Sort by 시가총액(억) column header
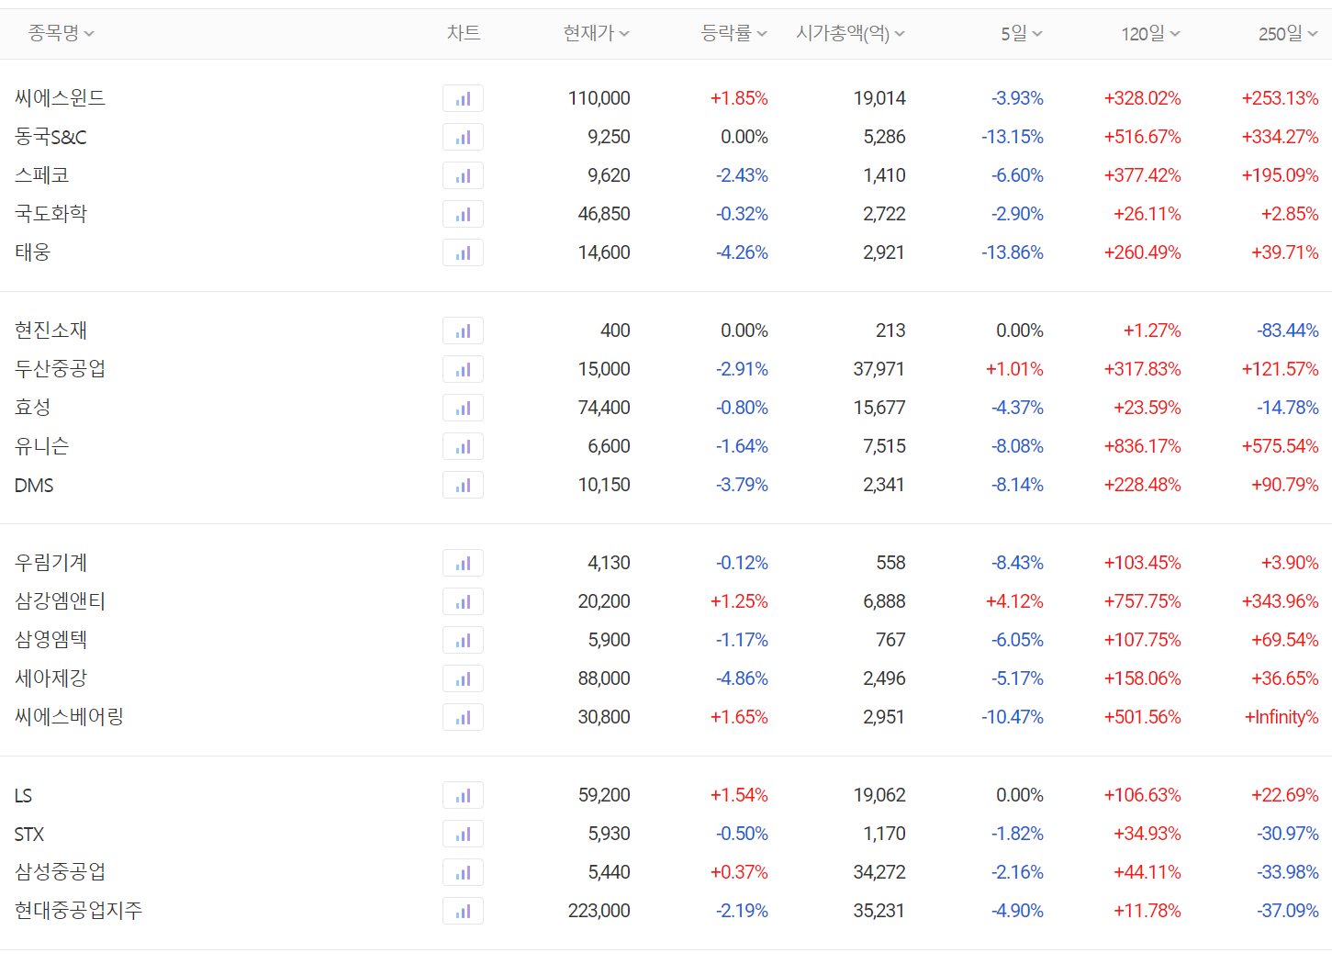Viewport: 1332px width, 964px height. click(850, 33)
